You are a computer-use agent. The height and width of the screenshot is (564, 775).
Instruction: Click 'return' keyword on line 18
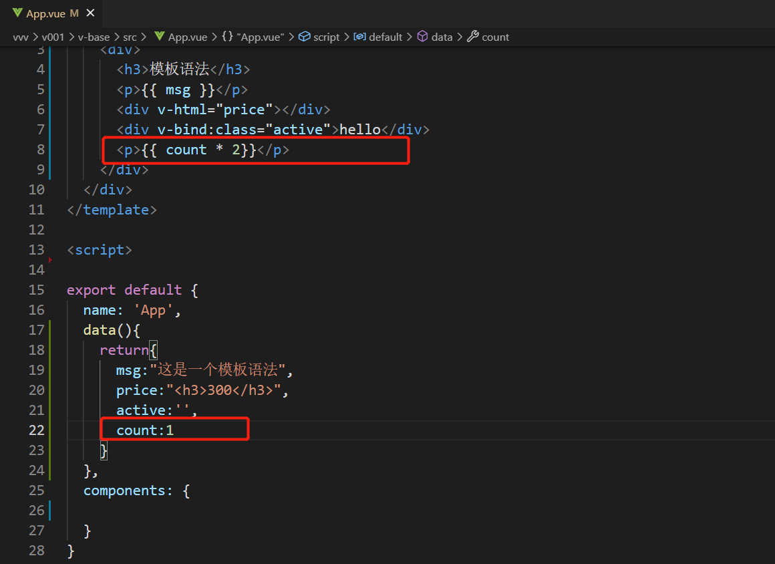[x=124, y=350]
